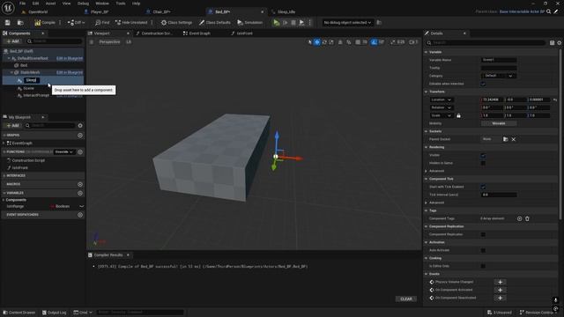Compile the Bed_BP blueprint
This screenshot has width=564, height=317.
pos(45,23)
